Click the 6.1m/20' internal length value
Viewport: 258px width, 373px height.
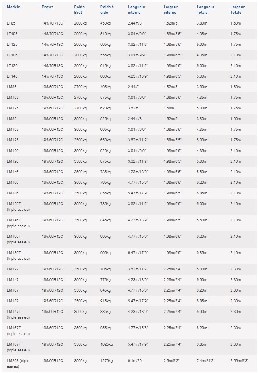pos(135,361)
